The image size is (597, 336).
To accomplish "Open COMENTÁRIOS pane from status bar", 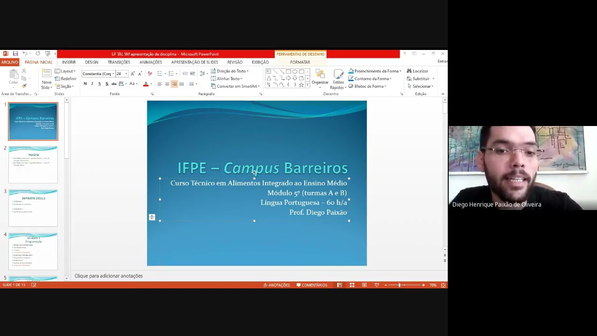I will pos(312,285).
